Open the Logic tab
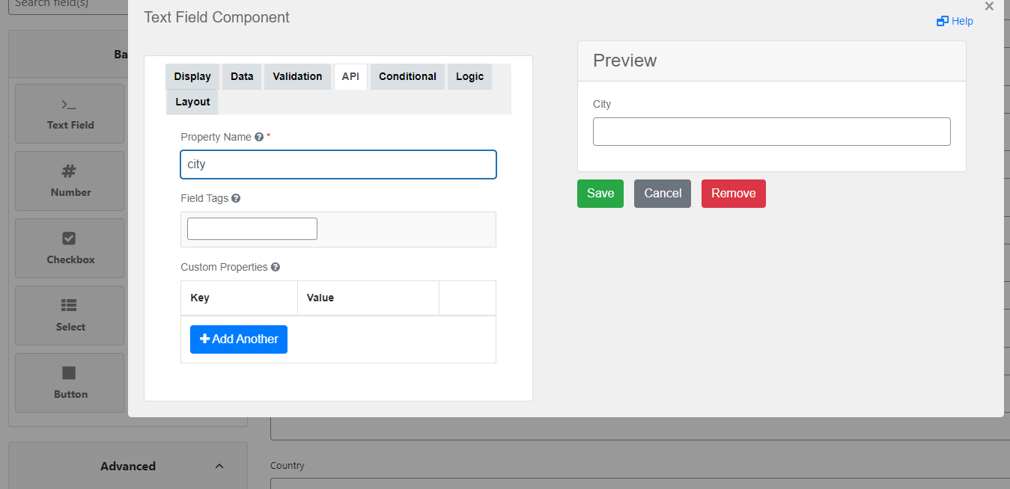This screenshot has height=489, width=1010. point(469,77)
